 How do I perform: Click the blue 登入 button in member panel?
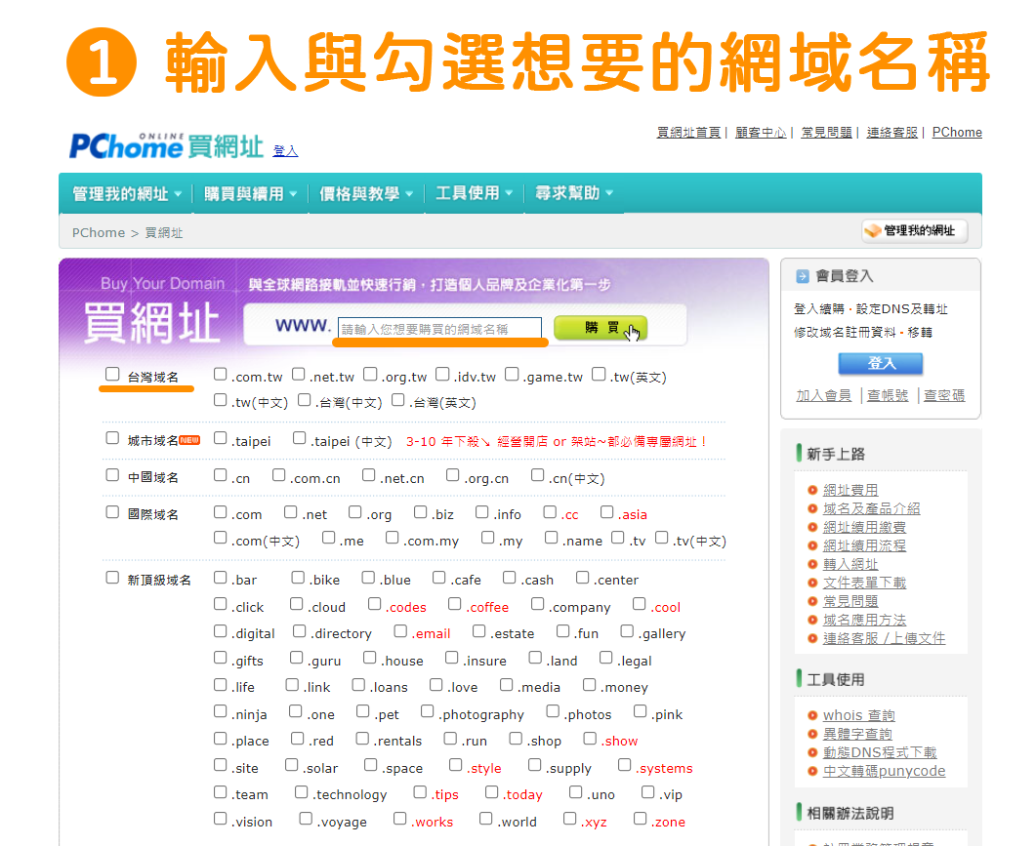click(x=881, y=363)
